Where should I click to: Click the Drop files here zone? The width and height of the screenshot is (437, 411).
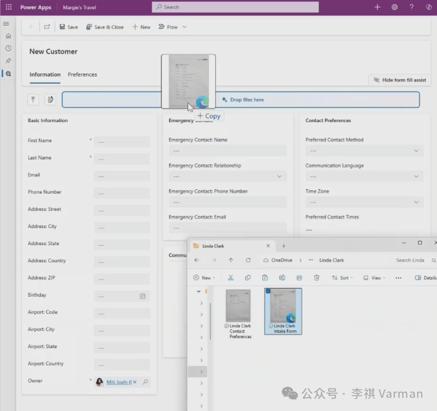click(x=241, y=100)
